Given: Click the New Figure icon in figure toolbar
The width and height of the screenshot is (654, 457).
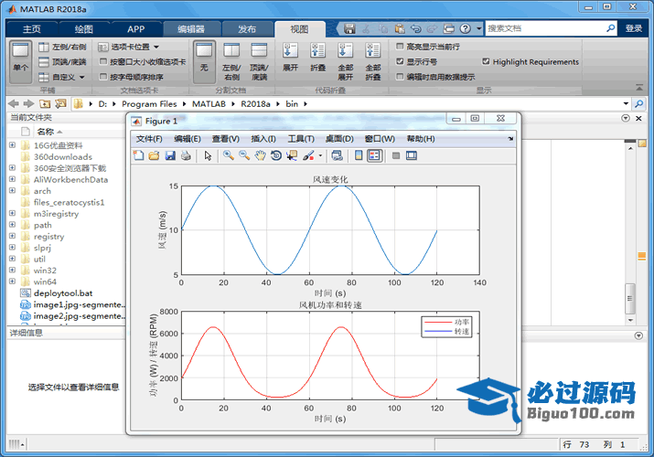Looking at the screenshot, I should (138, 155).
